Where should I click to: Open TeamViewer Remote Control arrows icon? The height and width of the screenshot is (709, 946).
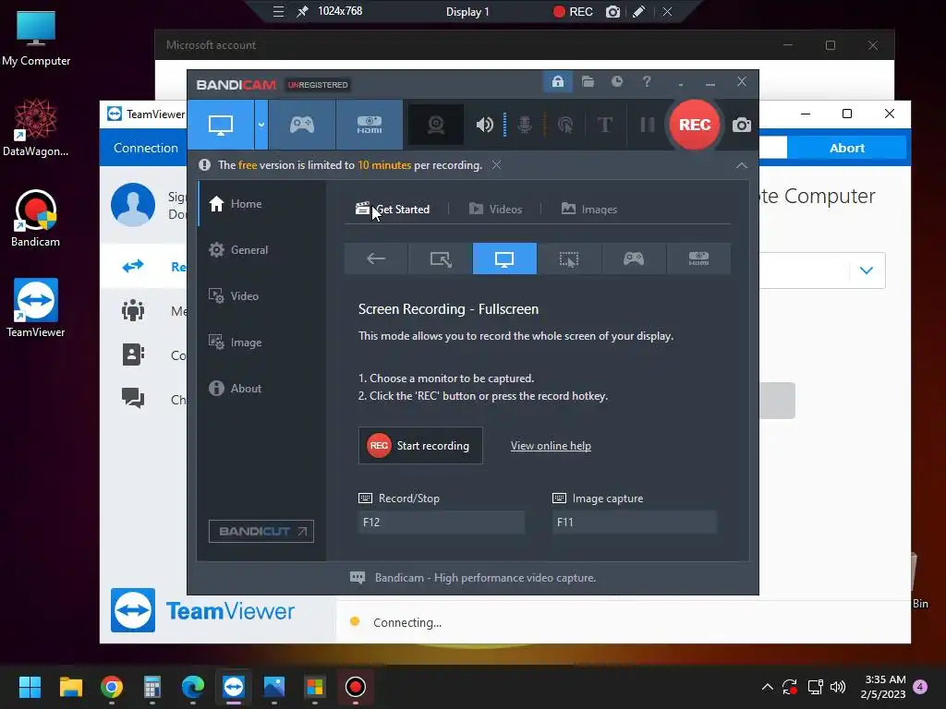point(133,266)
